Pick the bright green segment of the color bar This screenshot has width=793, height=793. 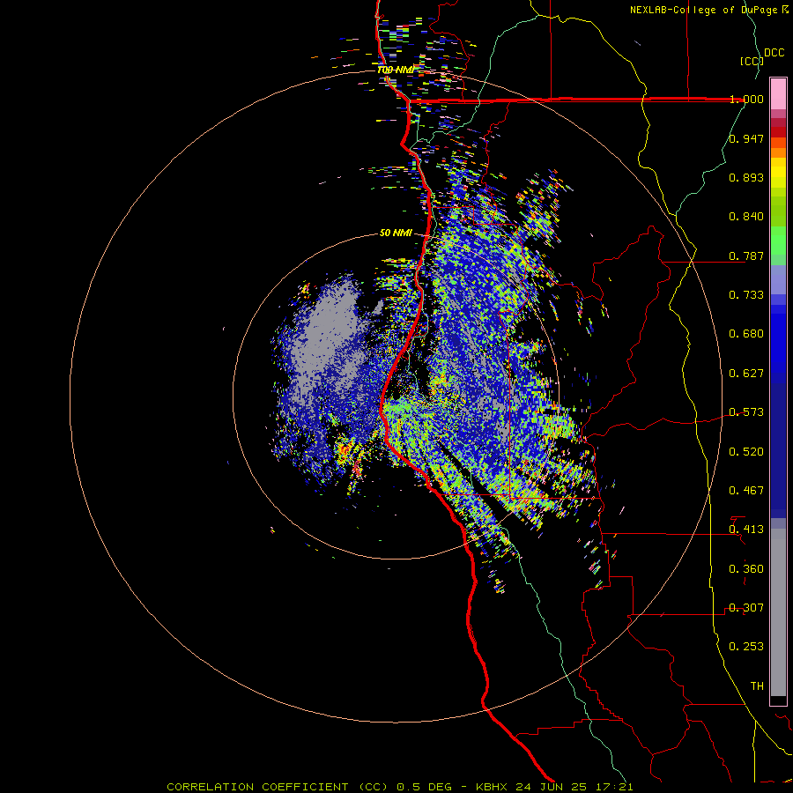point(778,241)
